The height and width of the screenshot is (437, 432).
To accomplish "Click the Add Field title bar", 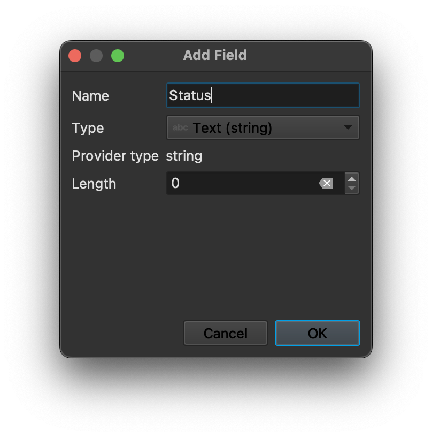I will pos(215,55).
